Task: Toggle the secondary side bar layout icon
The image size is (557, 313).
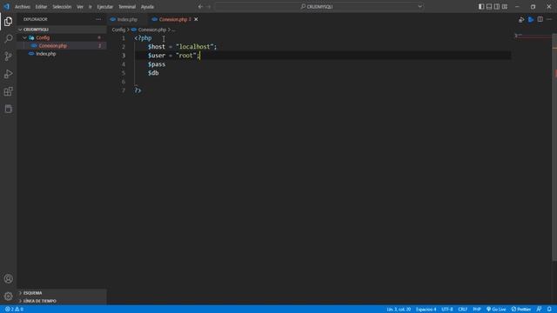Action: 497,6
